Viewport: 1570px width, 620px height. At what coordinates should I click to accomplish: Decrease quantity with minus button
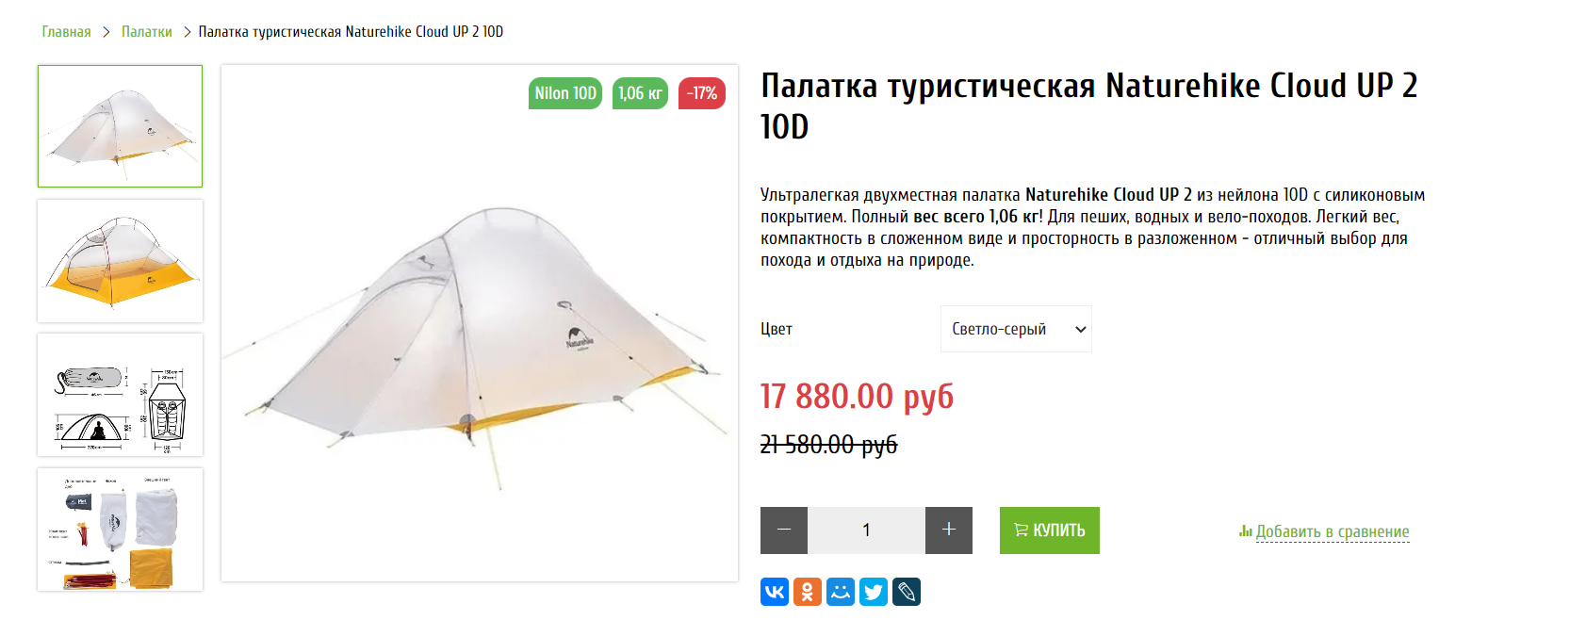pyautogui.click(x=784, y=530)
